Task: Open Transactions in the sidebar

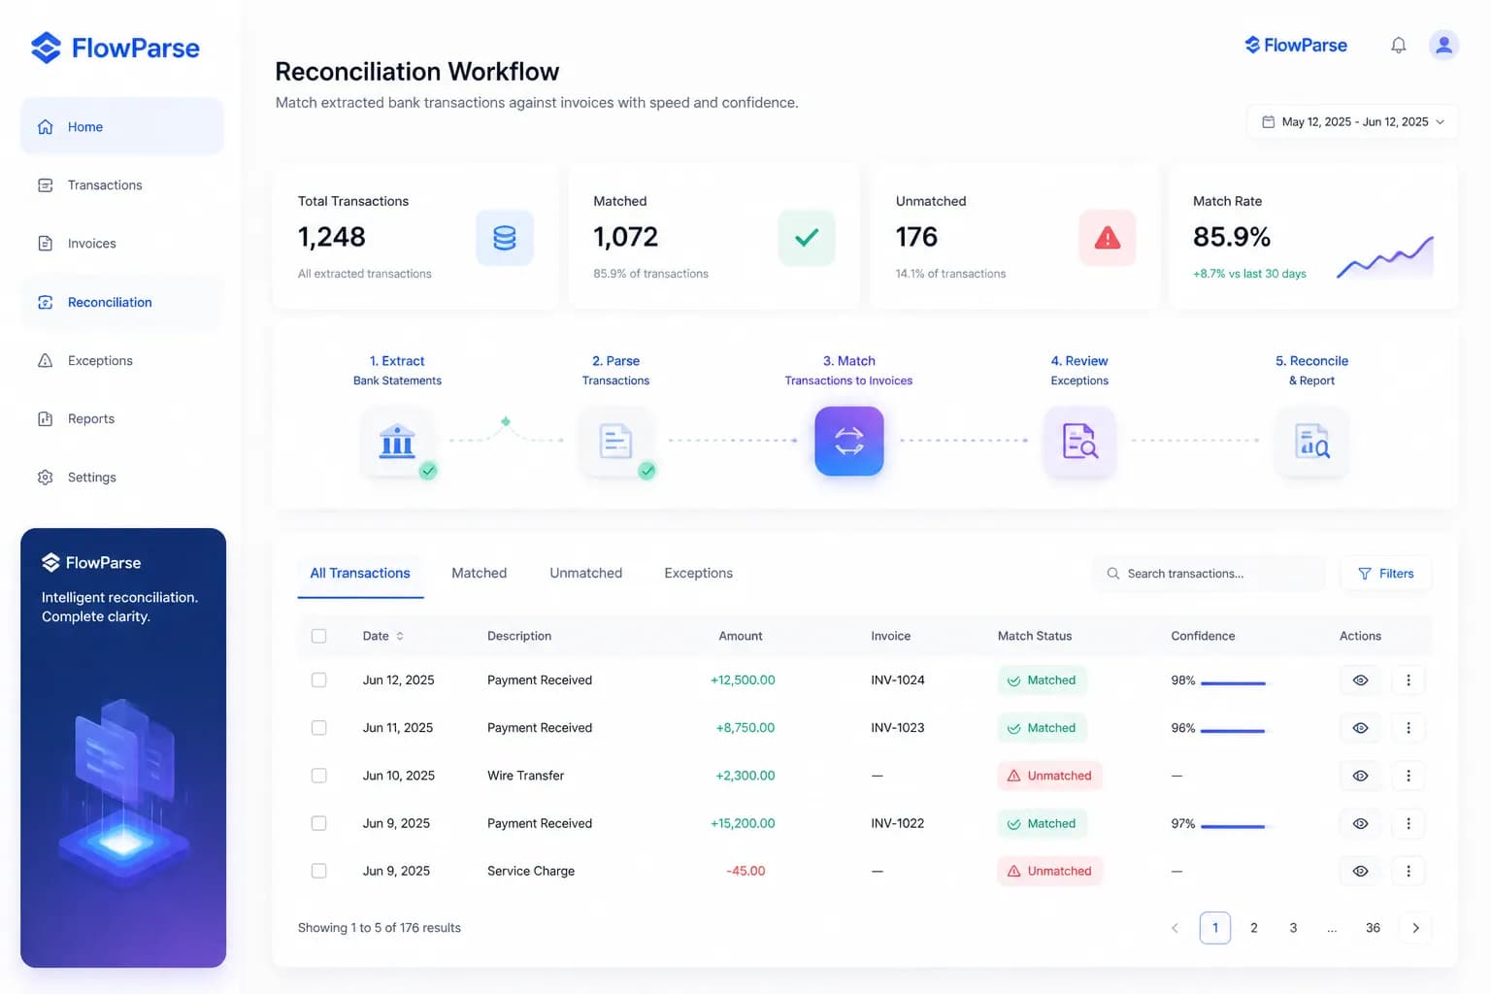Action: pyautogui.click(x=122, y=185)
